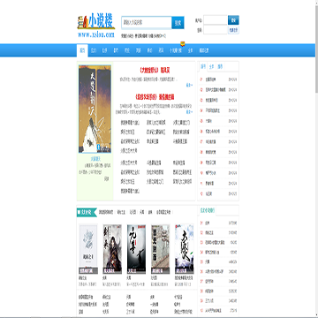Open the black-and-white swordsman silhouette book cover
318x318 pixels.
point(136,249)
